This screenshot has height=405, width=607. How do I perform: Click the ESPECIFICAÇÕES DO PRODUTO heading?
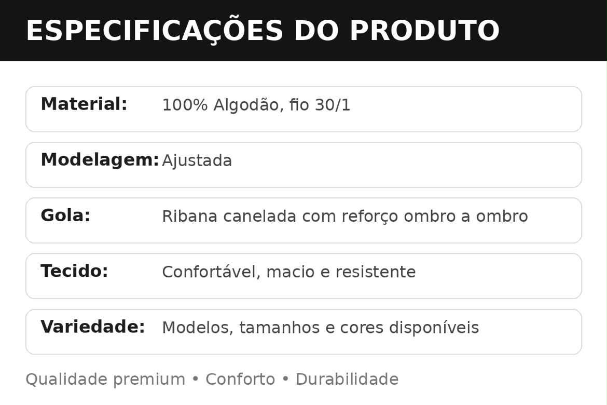[x=263, y=31]
